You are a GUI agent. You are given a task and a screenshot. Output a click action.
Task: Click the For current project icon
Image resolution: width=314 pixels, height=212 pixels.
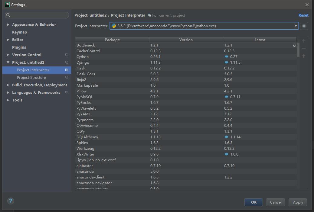(149, 15)
